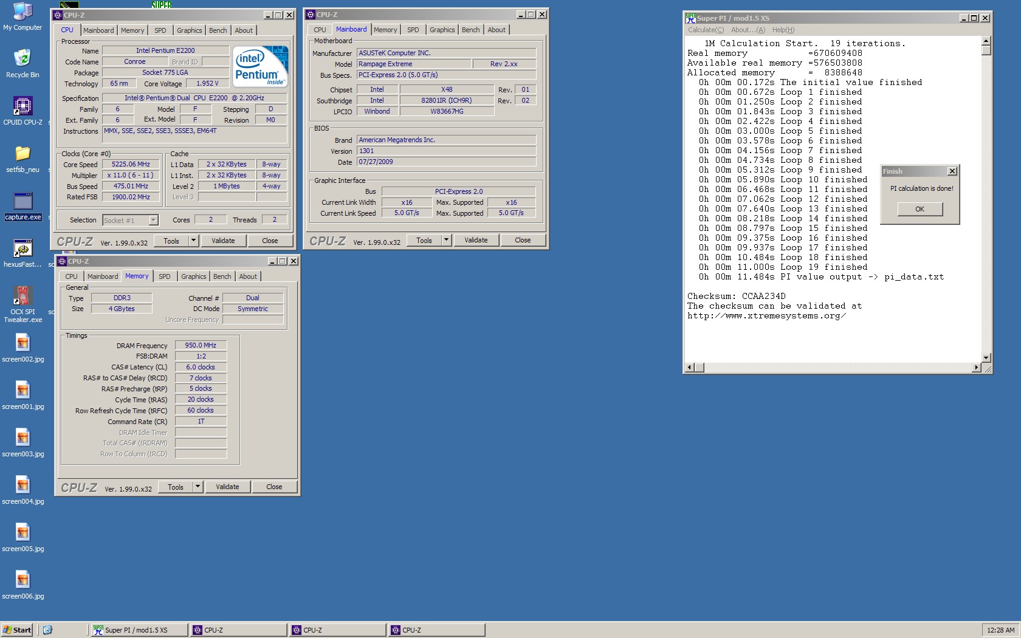This screenshot has height=638, width=1021.
Task: Select screen003.jpg file icon
Action: click(x=22, y=444)
